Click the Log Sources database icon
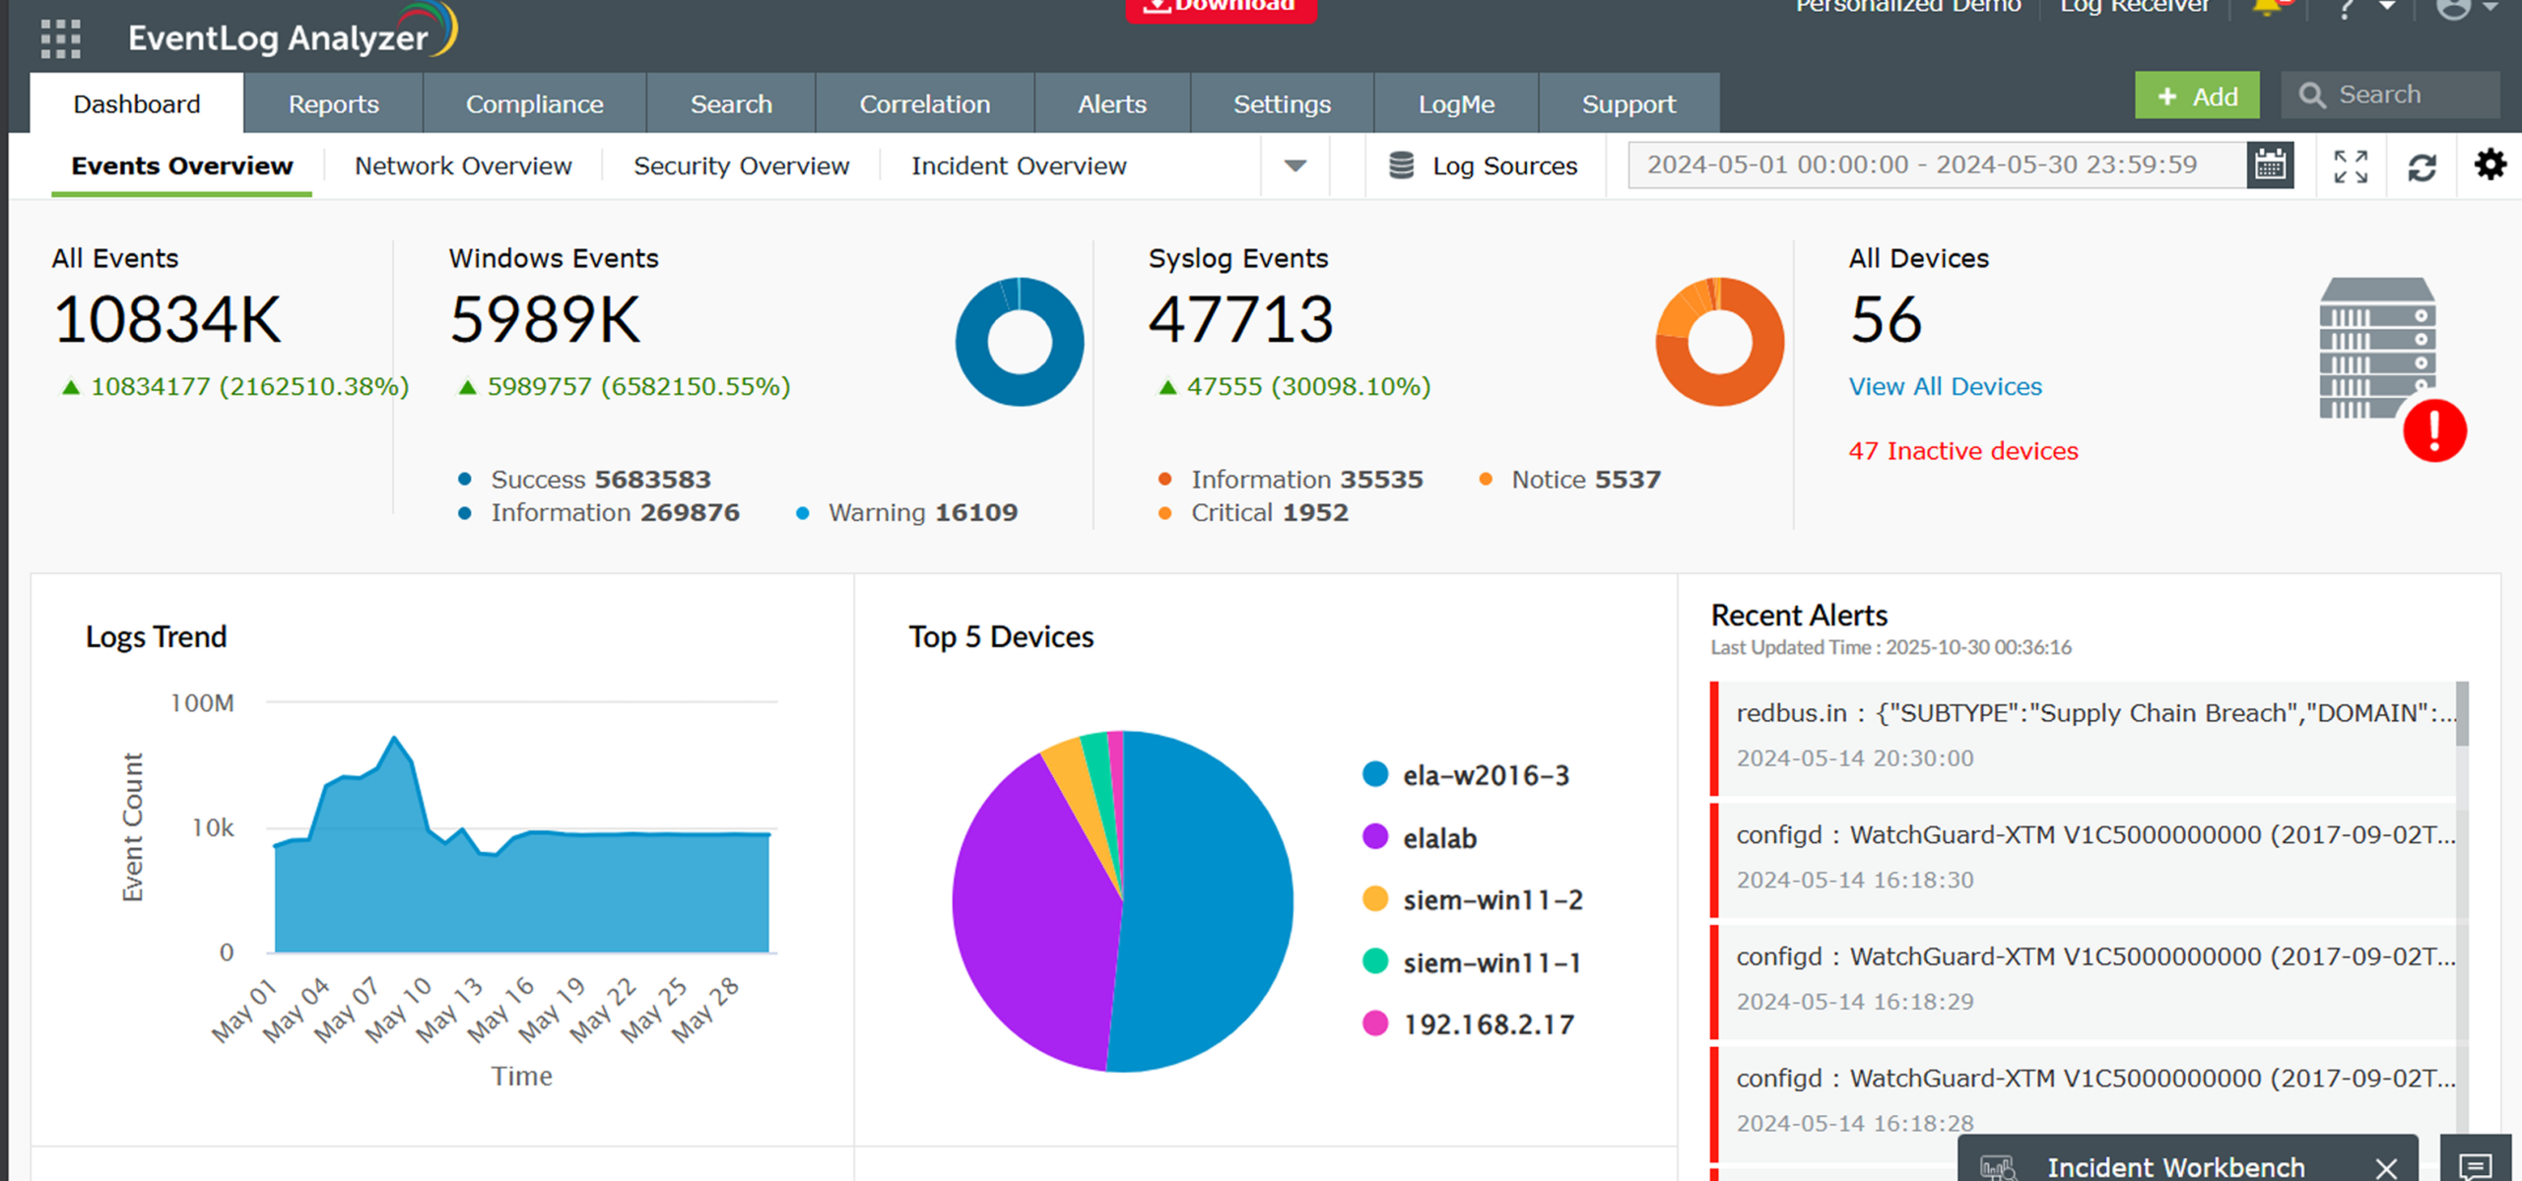This screenshot has width=2522, height=1181. tap(1401, 165)
